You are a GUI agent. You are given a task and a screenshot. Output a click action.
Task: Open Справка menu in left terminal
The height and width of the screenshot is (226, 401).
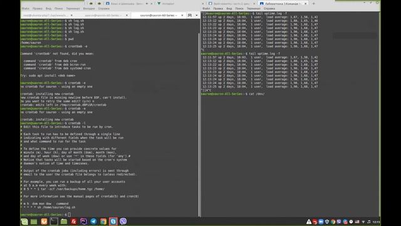click(x=104, y=8)
